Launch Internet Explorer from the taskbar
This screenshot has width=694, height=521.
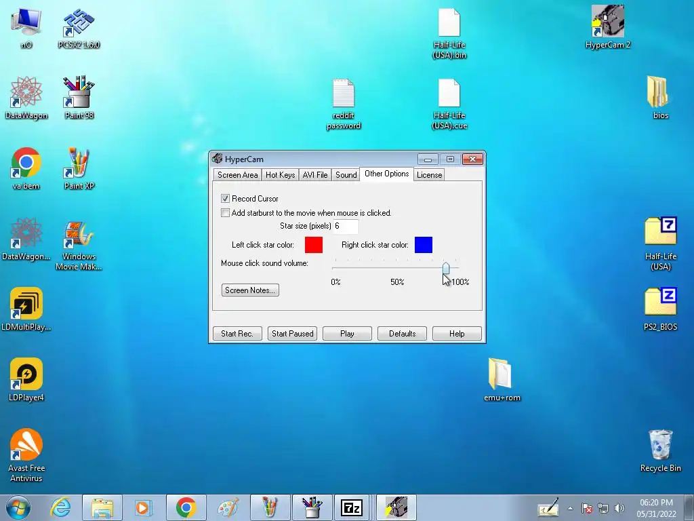pos(60,507)
